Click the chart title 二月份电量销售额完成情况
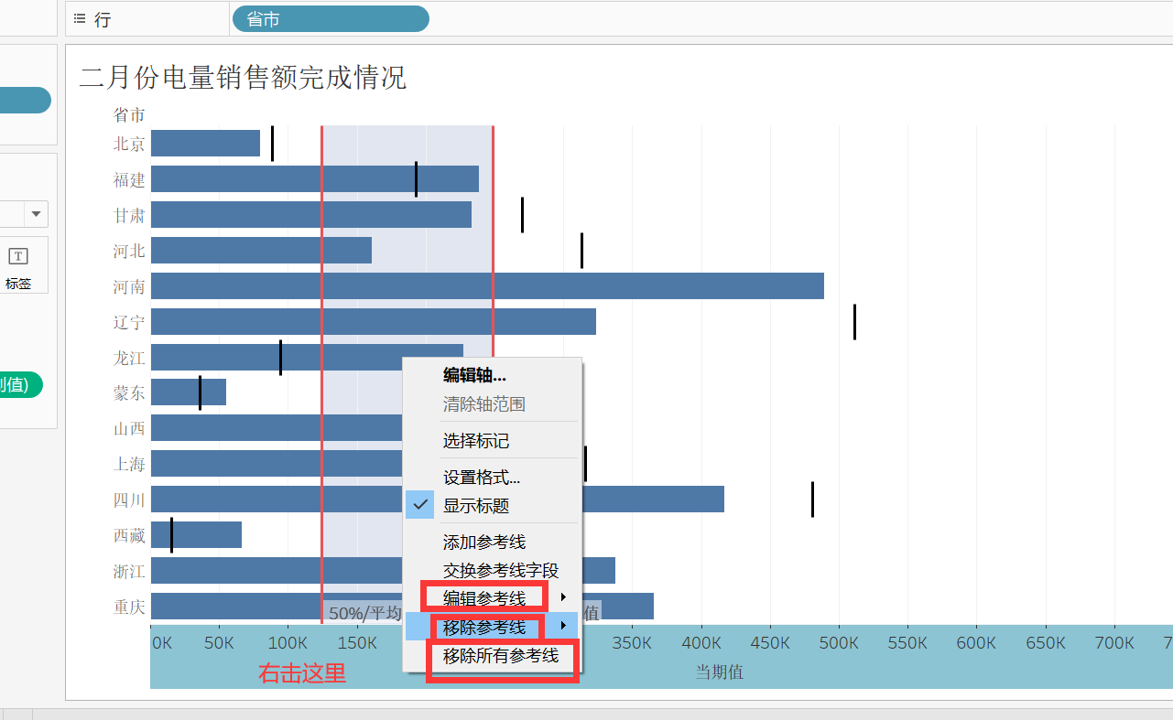 click(243, 78)
